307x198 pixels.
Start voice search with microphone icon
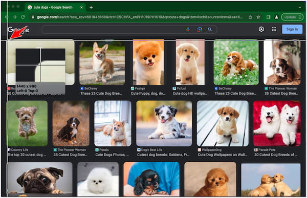(188, 29)
